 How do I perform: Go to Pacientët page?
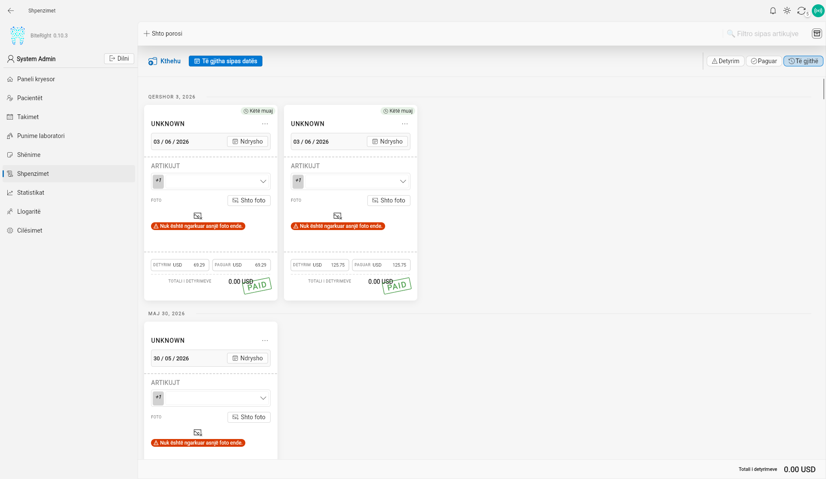(x=69, y=98)
